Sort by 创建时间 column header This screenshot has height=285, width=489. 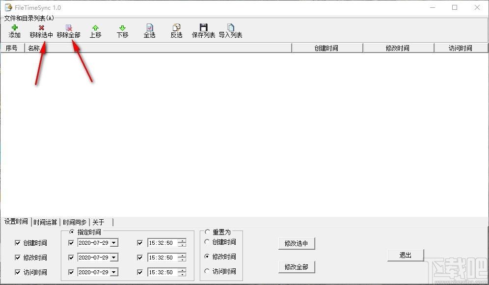tap(327, 48)
